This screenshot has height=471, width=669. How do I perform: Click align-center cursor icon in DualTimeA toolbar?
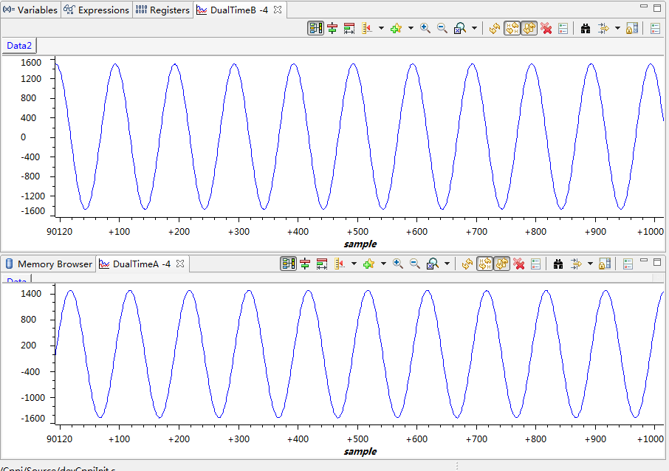tap(305, 264)
